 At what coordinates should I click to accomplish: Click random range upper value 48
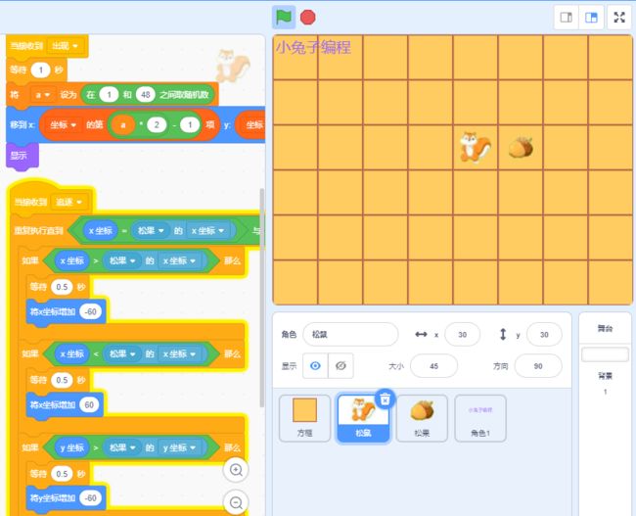coord(146,95)
